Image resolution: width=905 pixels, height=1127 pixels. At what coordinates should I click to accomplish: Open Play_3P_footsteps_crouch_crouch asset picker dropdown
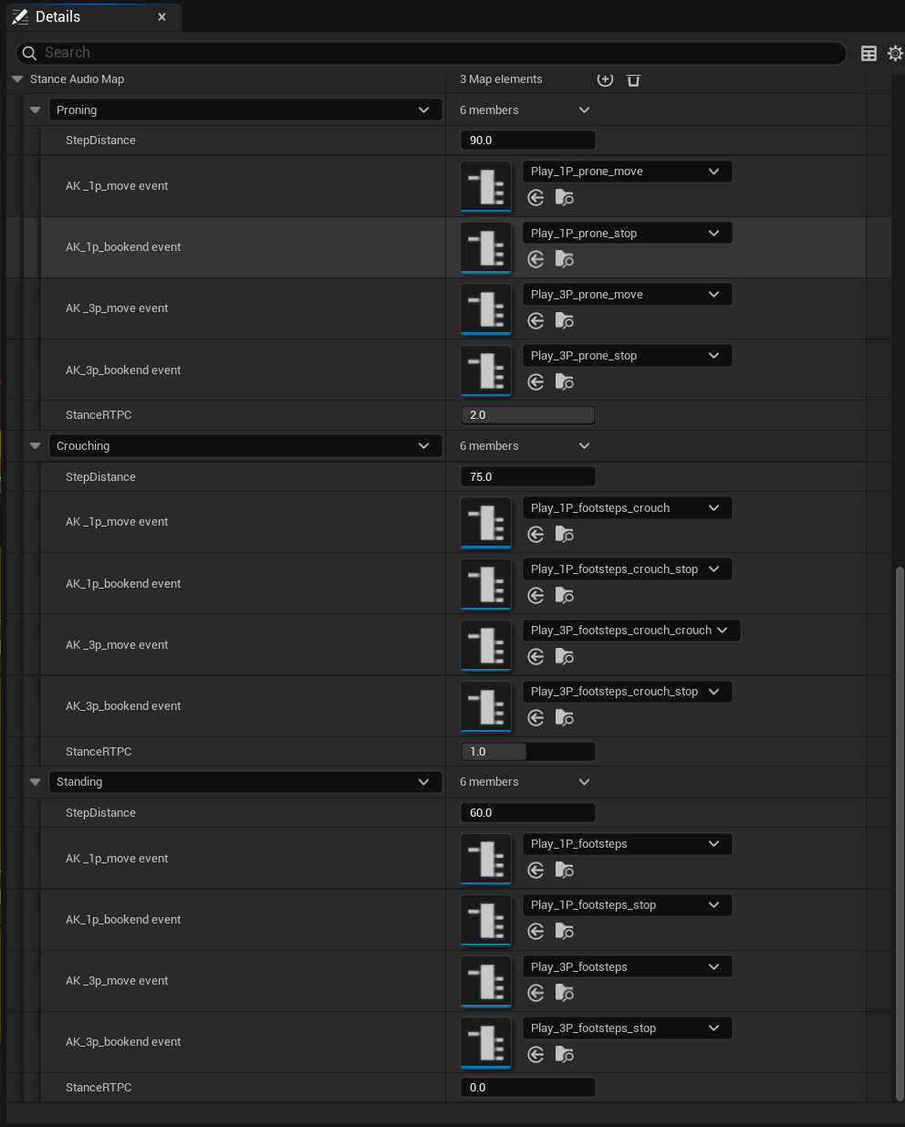tap(631, 631)
